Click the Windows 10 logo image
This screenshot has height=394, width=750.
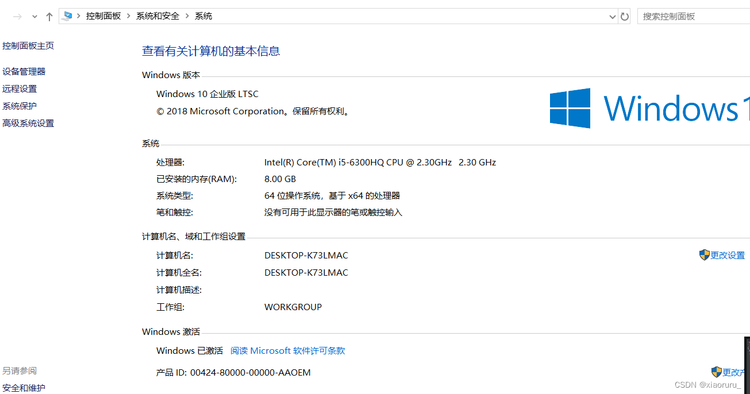pos(649,108)
